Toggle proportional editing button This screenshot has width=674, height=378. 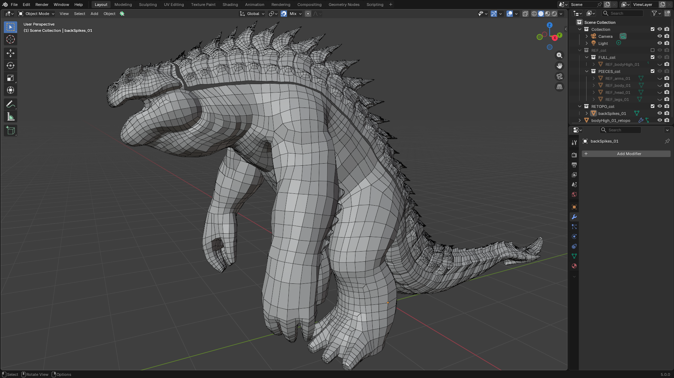308,14
